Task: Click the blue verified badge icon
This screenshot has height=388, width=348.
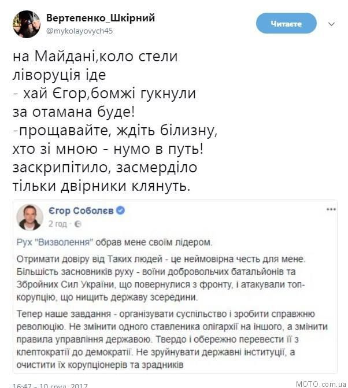Action: pos(120,210)
